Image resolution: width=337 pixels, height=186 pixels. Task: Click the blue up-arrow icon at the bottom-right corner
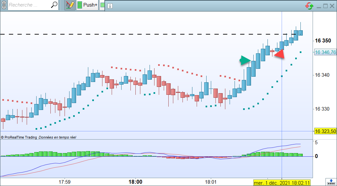pos(330,182)
